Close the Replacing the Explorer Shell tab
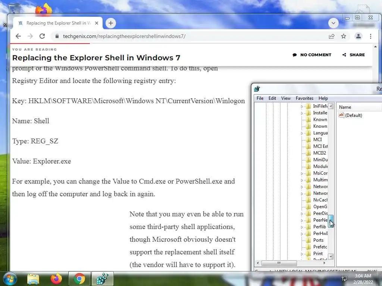The width and height of the screenshot is (382, 286). (x=97, y=23)
